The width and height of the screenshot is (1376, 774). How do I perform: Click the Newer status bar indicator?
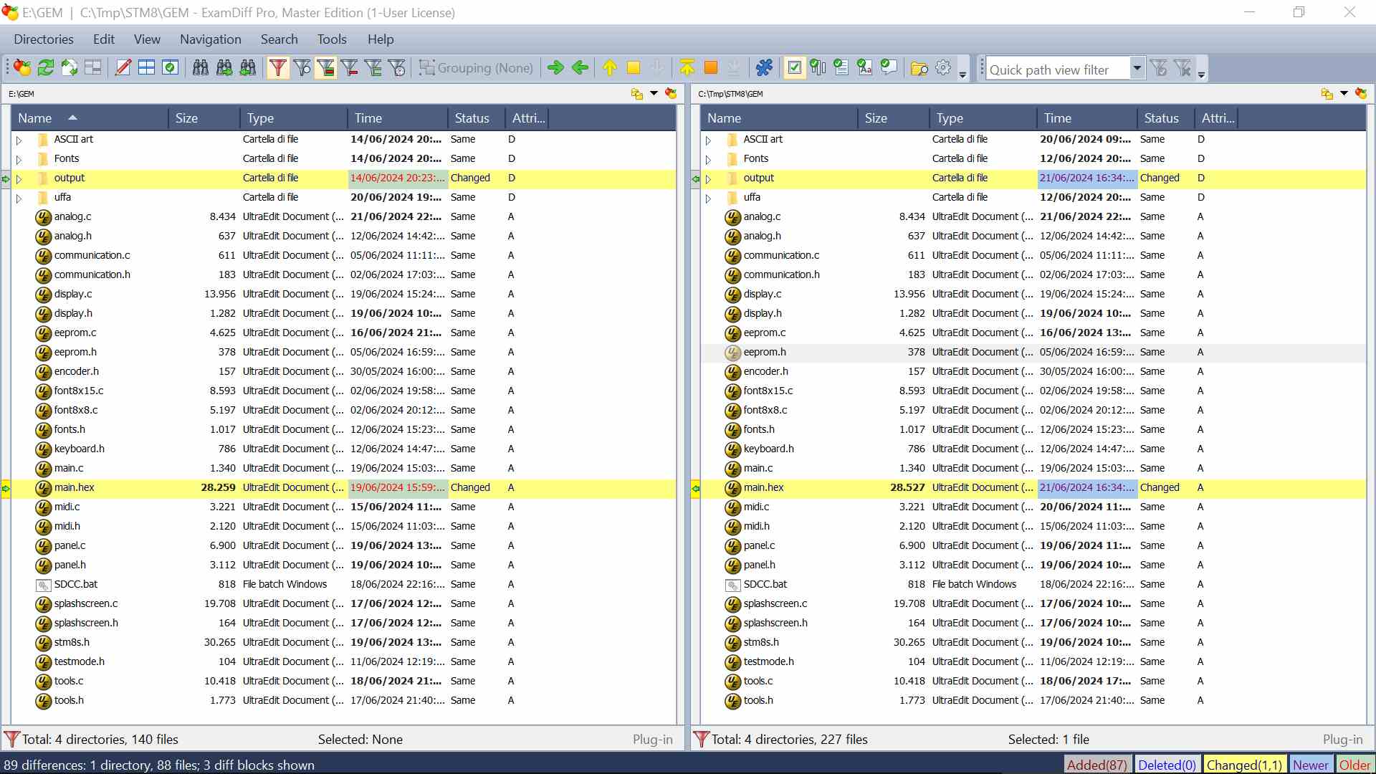click(1310, 765)
